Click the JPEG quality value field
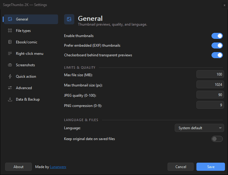This screenshot has width=228, height=175. click(x=210, y=95)
